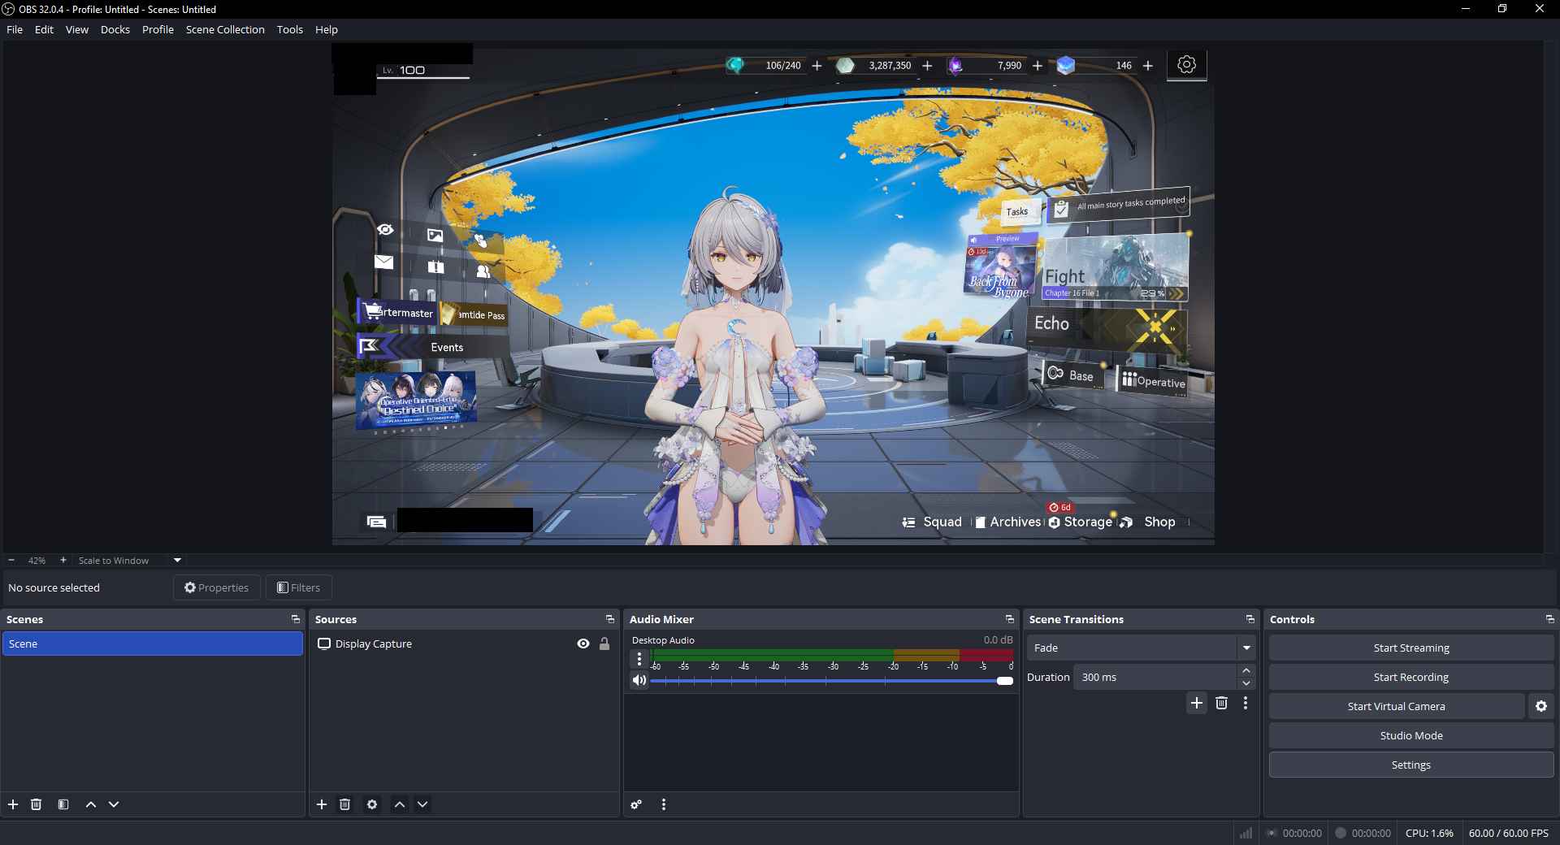Viewport: 1560px width, 845px height.
Task: Toggle Studio Mode
Action: tap(1411, 736)
